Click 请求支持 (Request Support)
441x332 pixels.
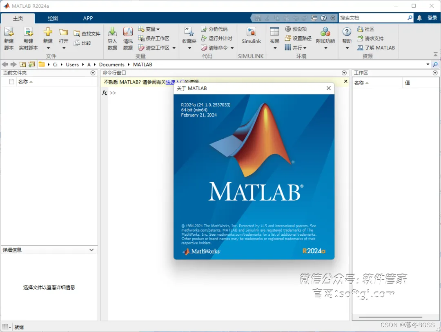point(370,38)
